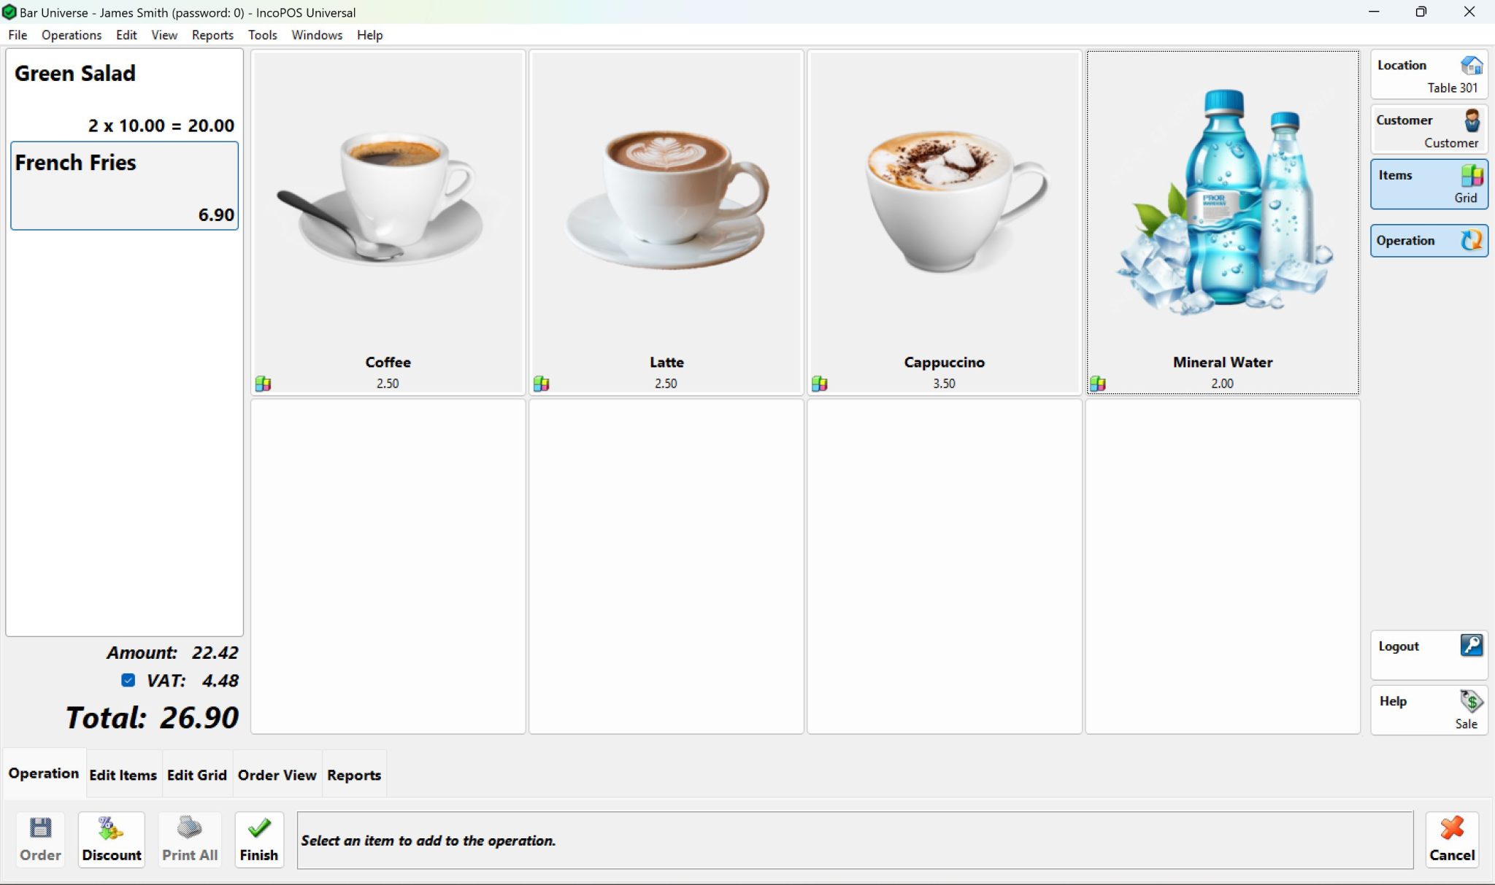Click the Items Grid colored cubes icon

(x=1472, y=176)
